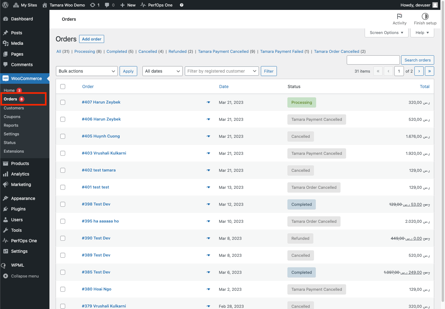
Task: Preview order #390 with eye icon
Action: pos(208,238)
